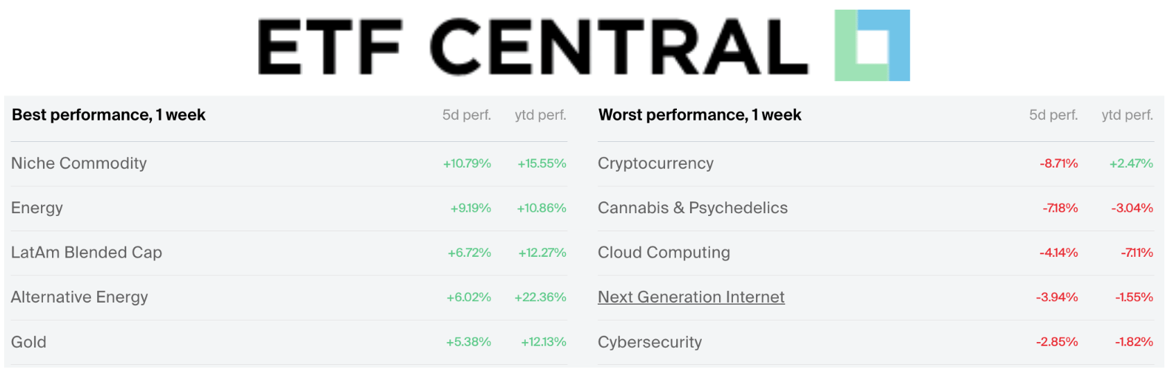Screen dimensions: 1172x378
Task: Open the LatAm Blended Cap category
Action: coord(87,253)
